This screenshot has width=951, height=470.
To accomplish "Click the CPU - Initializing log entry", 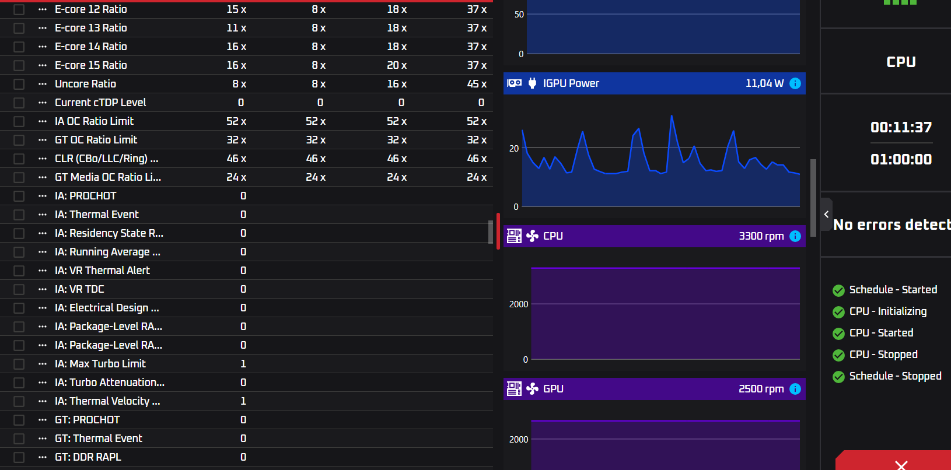I will click(888, 311).
